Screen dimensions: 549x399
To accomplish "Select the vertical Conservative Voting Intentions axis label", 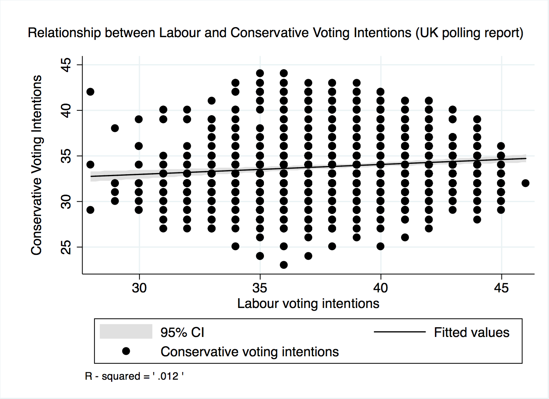I will 36,165.
